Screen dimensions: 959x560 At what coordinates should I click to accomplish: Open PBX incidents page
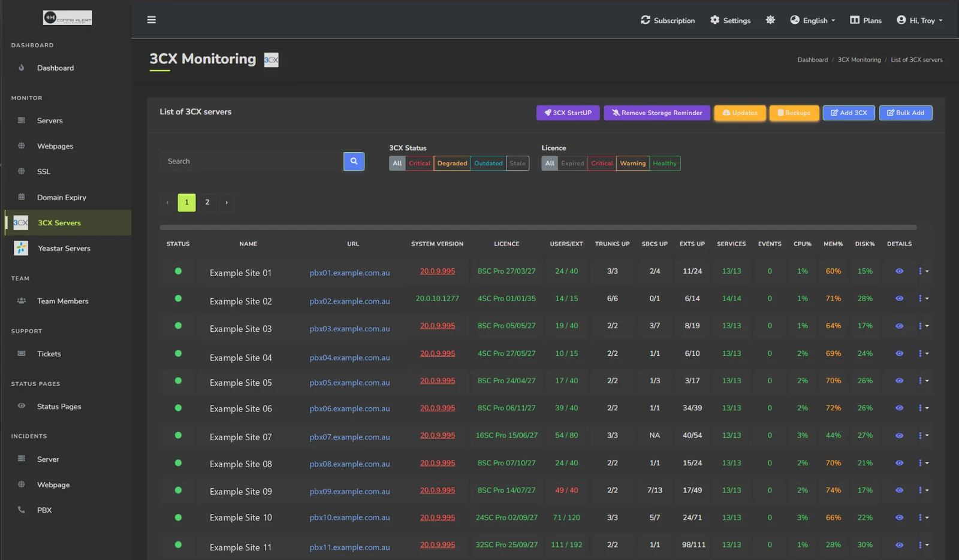44,510
